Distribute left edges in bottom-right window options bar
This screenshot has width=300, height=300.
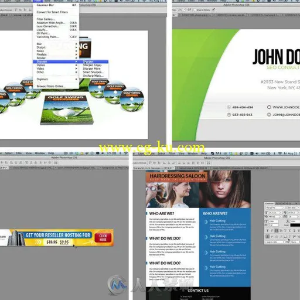click(x=193, y=163)
